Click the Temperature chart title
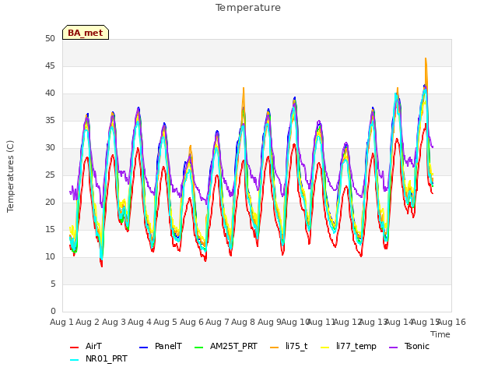 (x=248, y=8)
